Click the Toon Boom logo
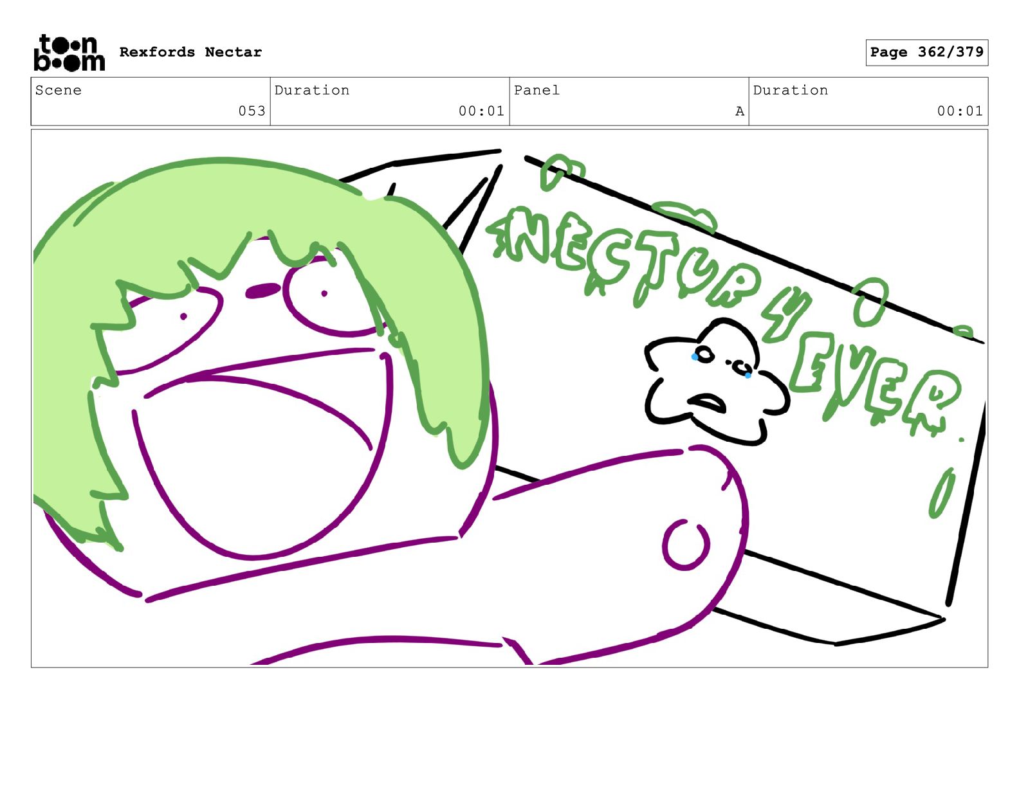 click(x=69, y=52)
